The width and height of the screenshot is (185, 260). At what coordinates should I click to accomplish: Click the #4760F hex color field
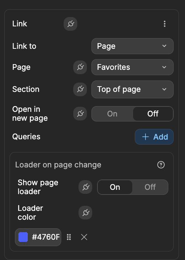[x=38, y=237]
